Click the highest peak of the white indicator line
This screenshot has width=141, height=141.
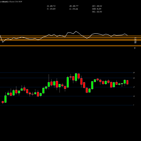76,31
